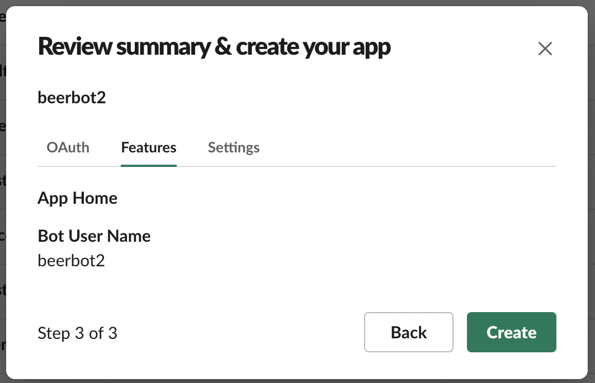
Task: Click the word 'Review' in the dialog heading
Action: (x=75, y=48)
